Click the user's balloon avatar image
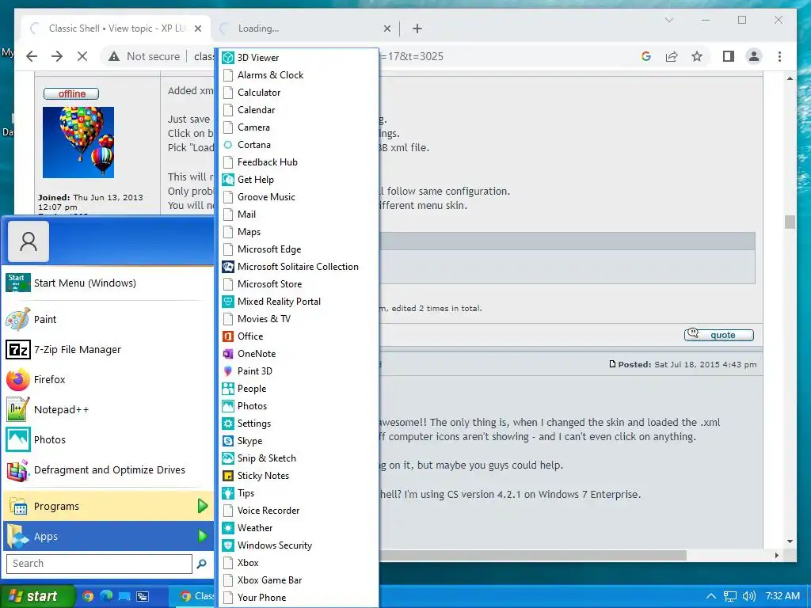The height and width of the screenshot is (608, 811). click(x=78, y=142)
